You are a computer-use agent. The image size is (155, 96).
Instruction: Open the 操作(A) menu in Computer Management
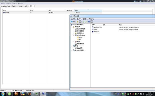point(79,19)
